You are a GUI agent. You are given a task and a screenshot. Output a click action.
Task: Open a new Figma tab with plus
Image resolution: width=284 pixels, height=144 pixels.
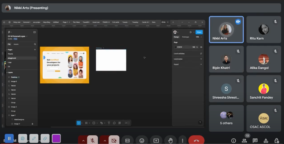coord(173,22)
